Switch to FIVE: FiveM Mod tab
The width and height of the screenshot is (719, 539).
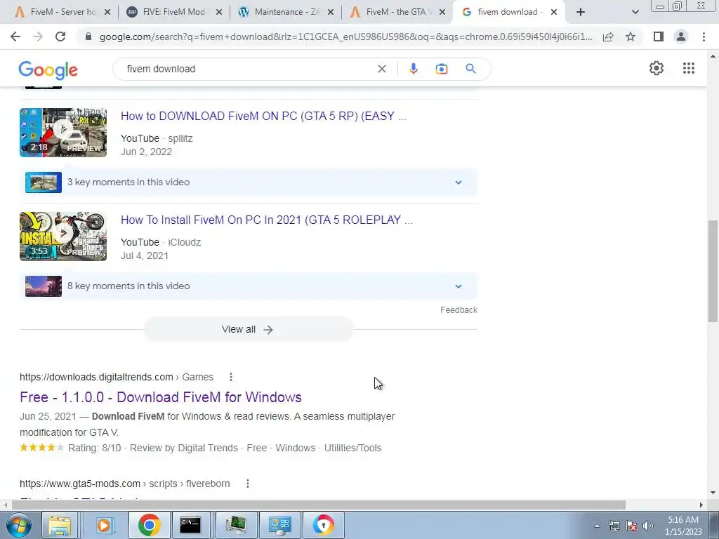click(174, 12)
